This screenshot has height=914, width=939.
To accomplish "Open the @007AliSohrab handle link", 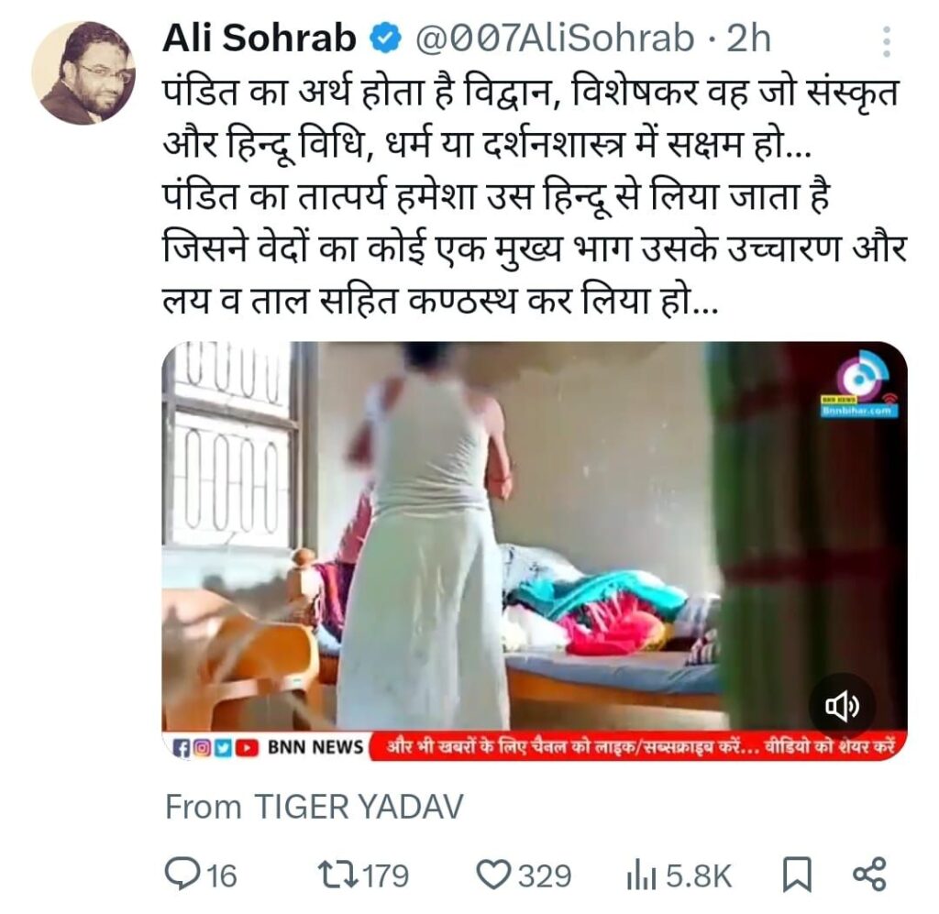I will (555, 39).
